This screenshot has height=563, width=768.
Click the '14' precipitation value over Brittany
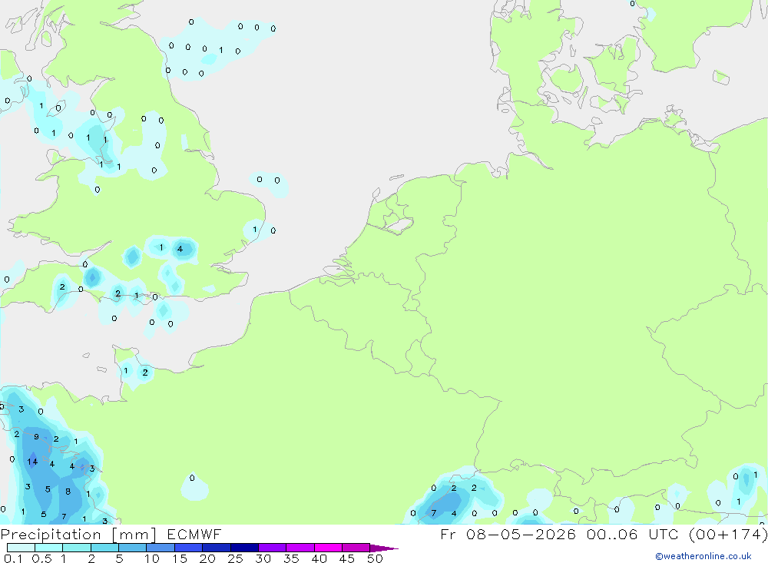tap(32, 462)
